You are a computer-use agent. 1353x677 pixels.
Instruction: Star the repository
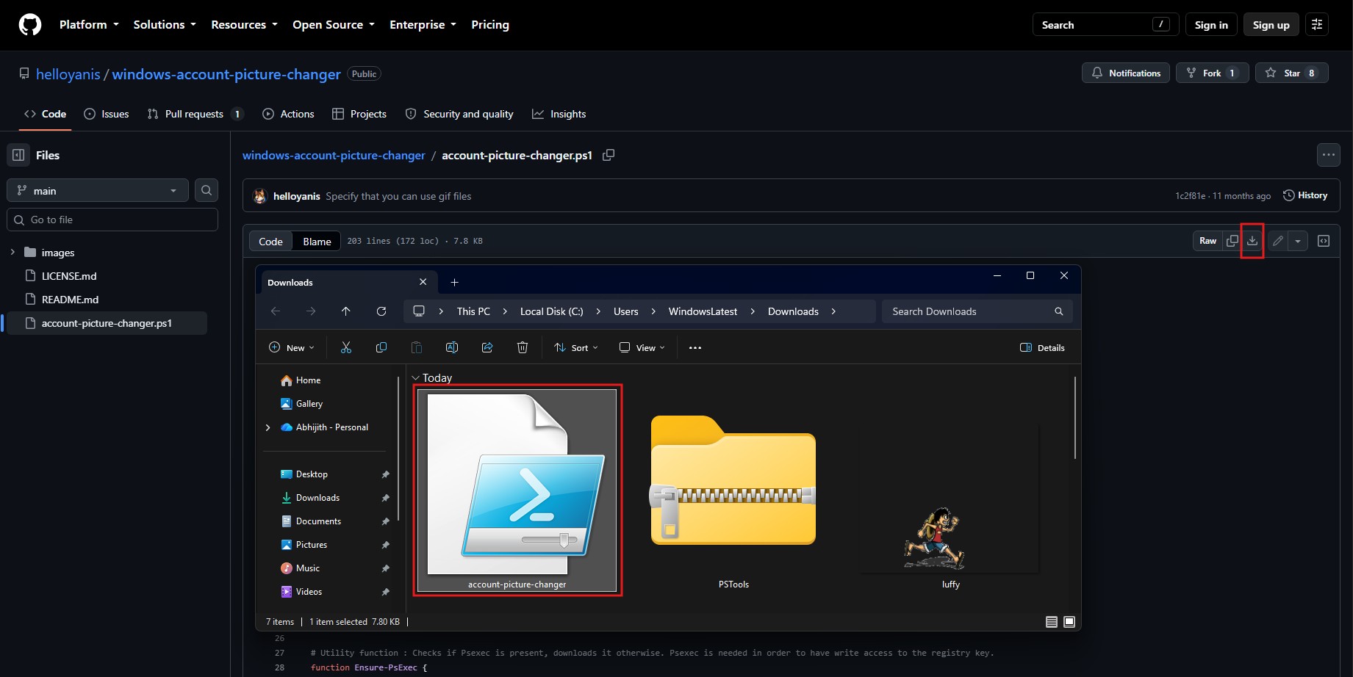coord(1292,73)
